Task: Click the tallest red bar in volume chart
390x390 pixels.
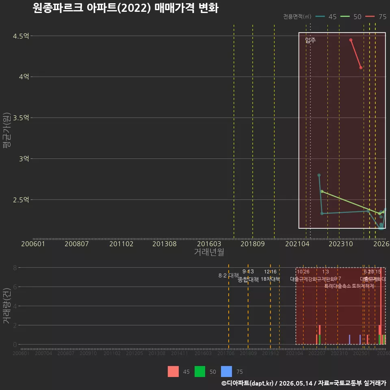Action: (x=381, y=306)
